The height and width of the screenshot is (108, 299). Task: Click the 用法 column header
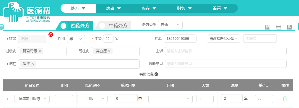pos(170,85)
